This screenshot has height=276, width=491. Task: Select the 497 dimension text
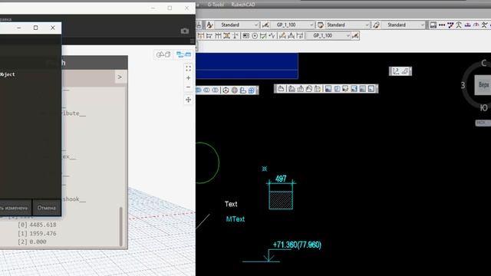point(281,179)
